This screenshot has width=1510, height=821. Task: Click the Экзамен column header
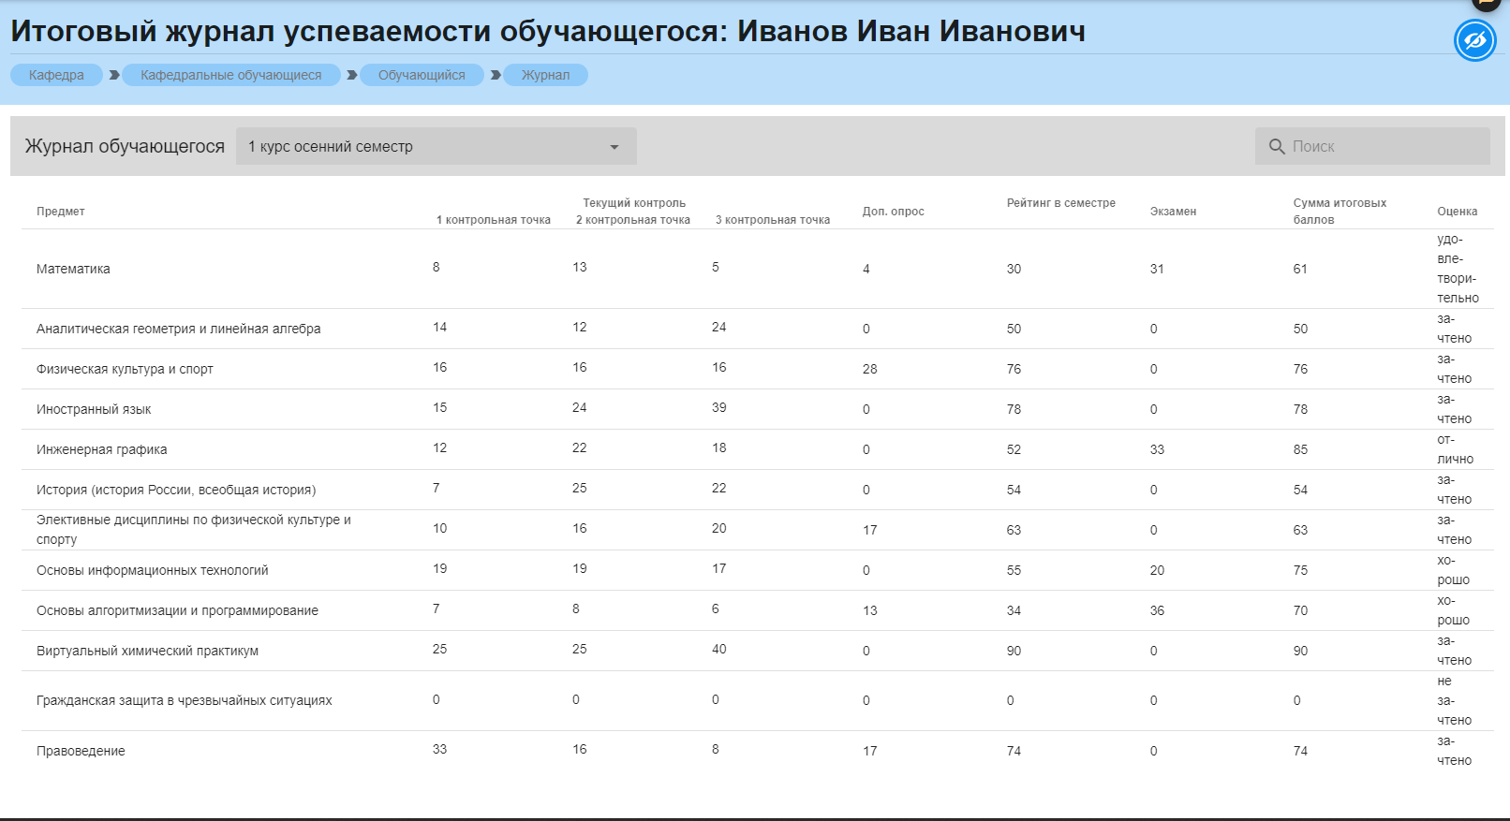point(1173,212)
